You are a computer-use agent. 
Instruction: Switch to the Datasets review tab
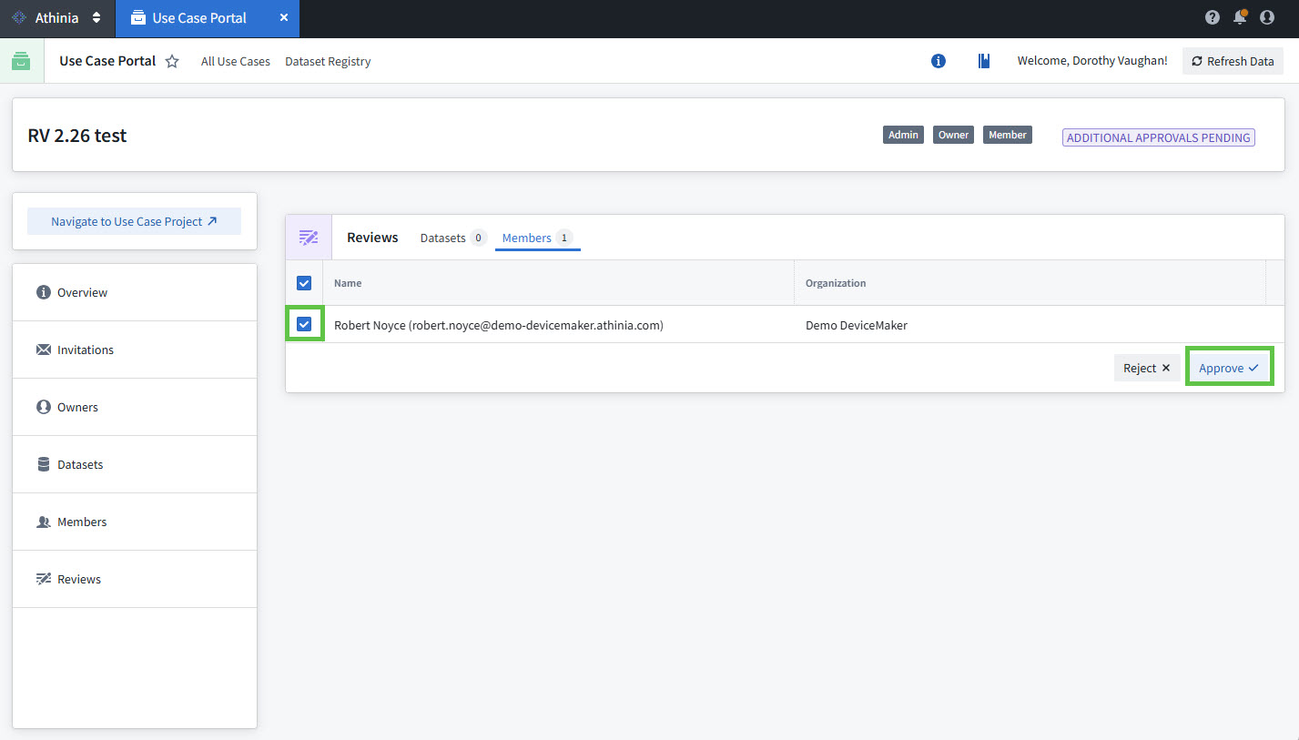coord(452,238)
